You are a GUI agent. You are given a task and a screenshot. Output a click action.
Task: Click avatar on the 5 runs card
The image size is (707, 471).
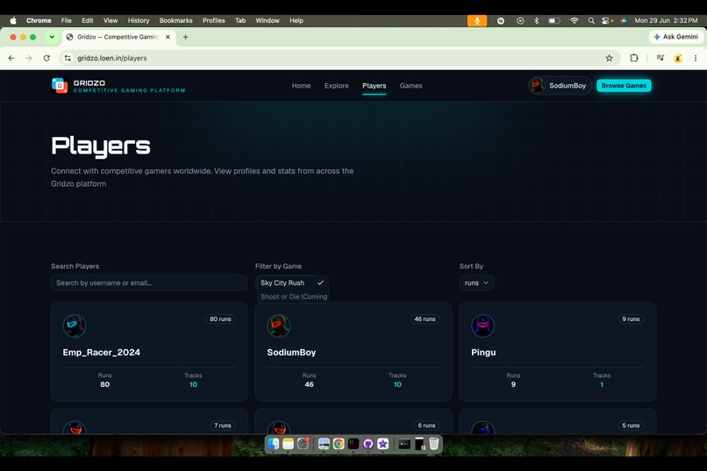click(483, 427)
